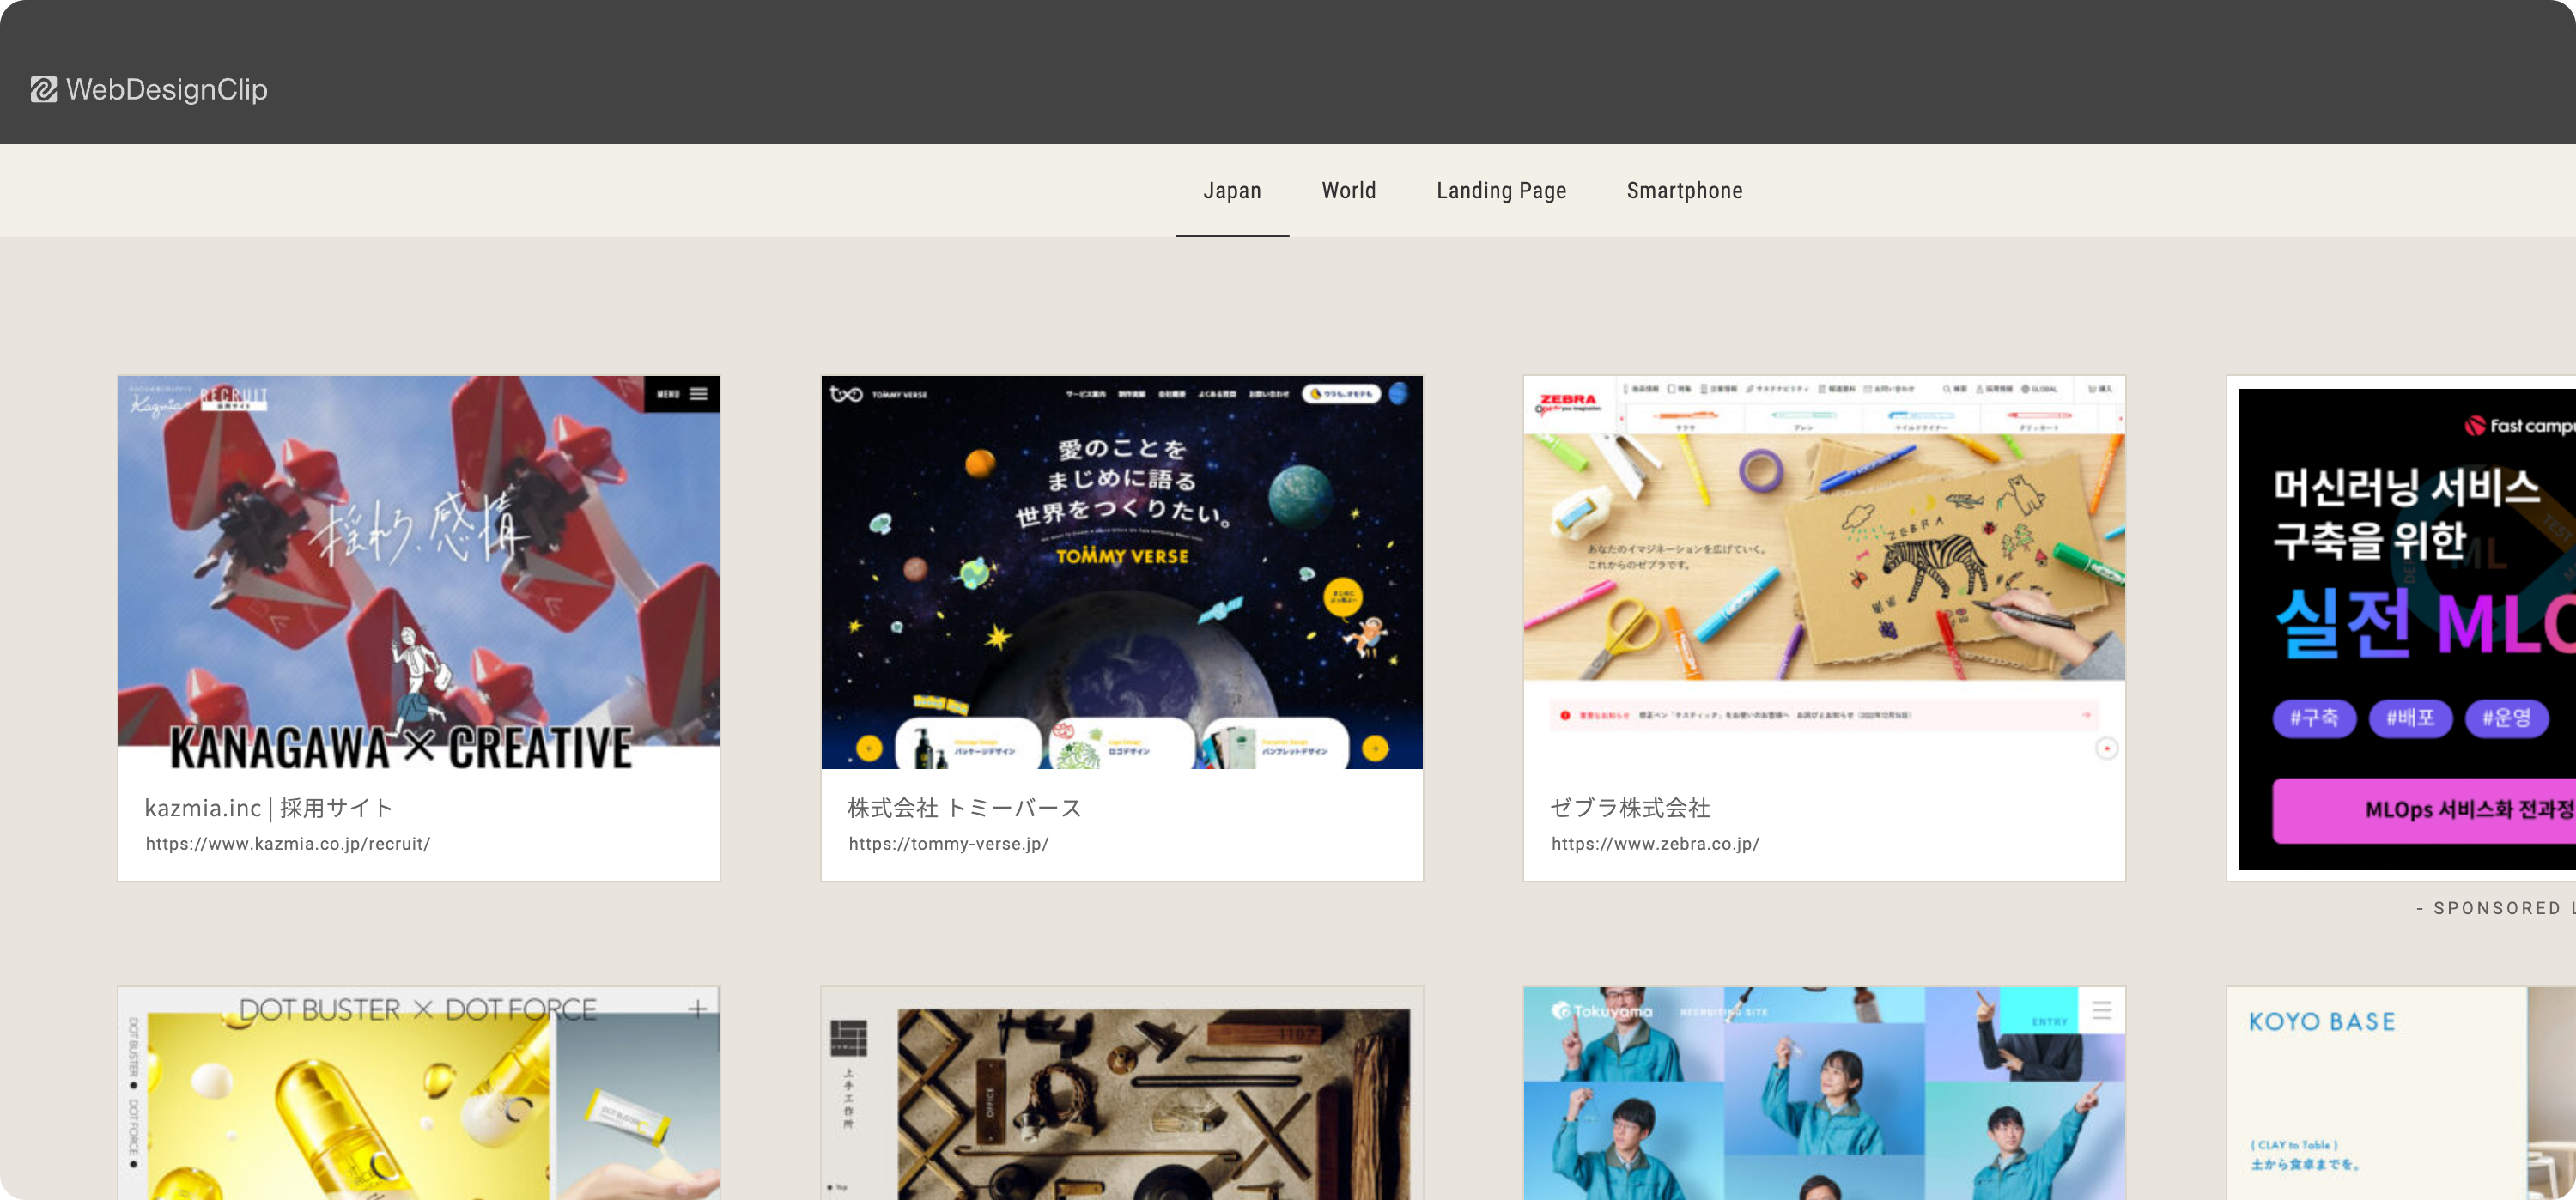Click the kazmia.inc | 採用サイト title

269,807
